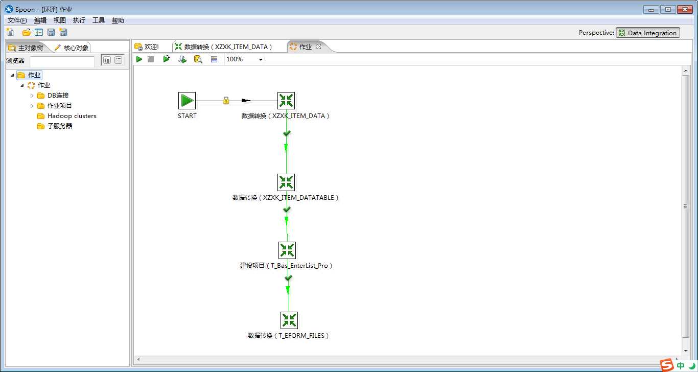Click the success checkmark below T_Bas_EnterList_Pro
Screen dimensions: 698x372
point(288,278)
